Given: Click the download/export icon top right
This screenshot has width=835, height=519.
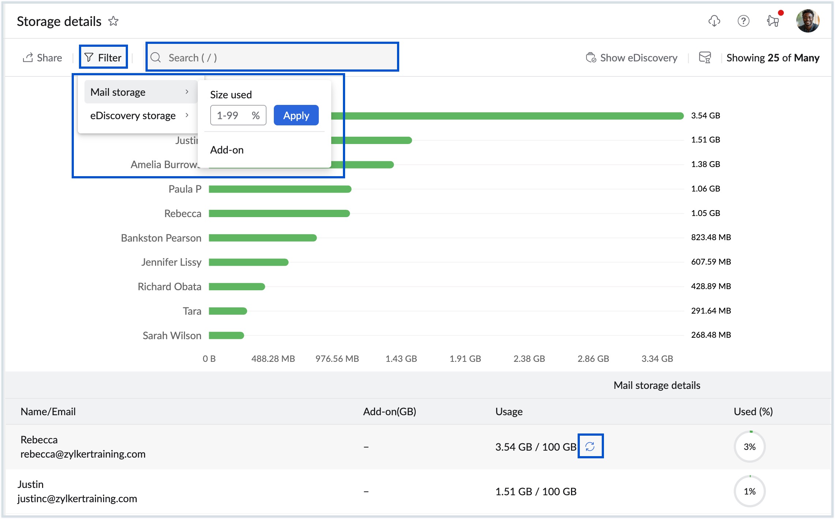Looking at the screenshot, I should pyautogui.click(x=715, y=21).
